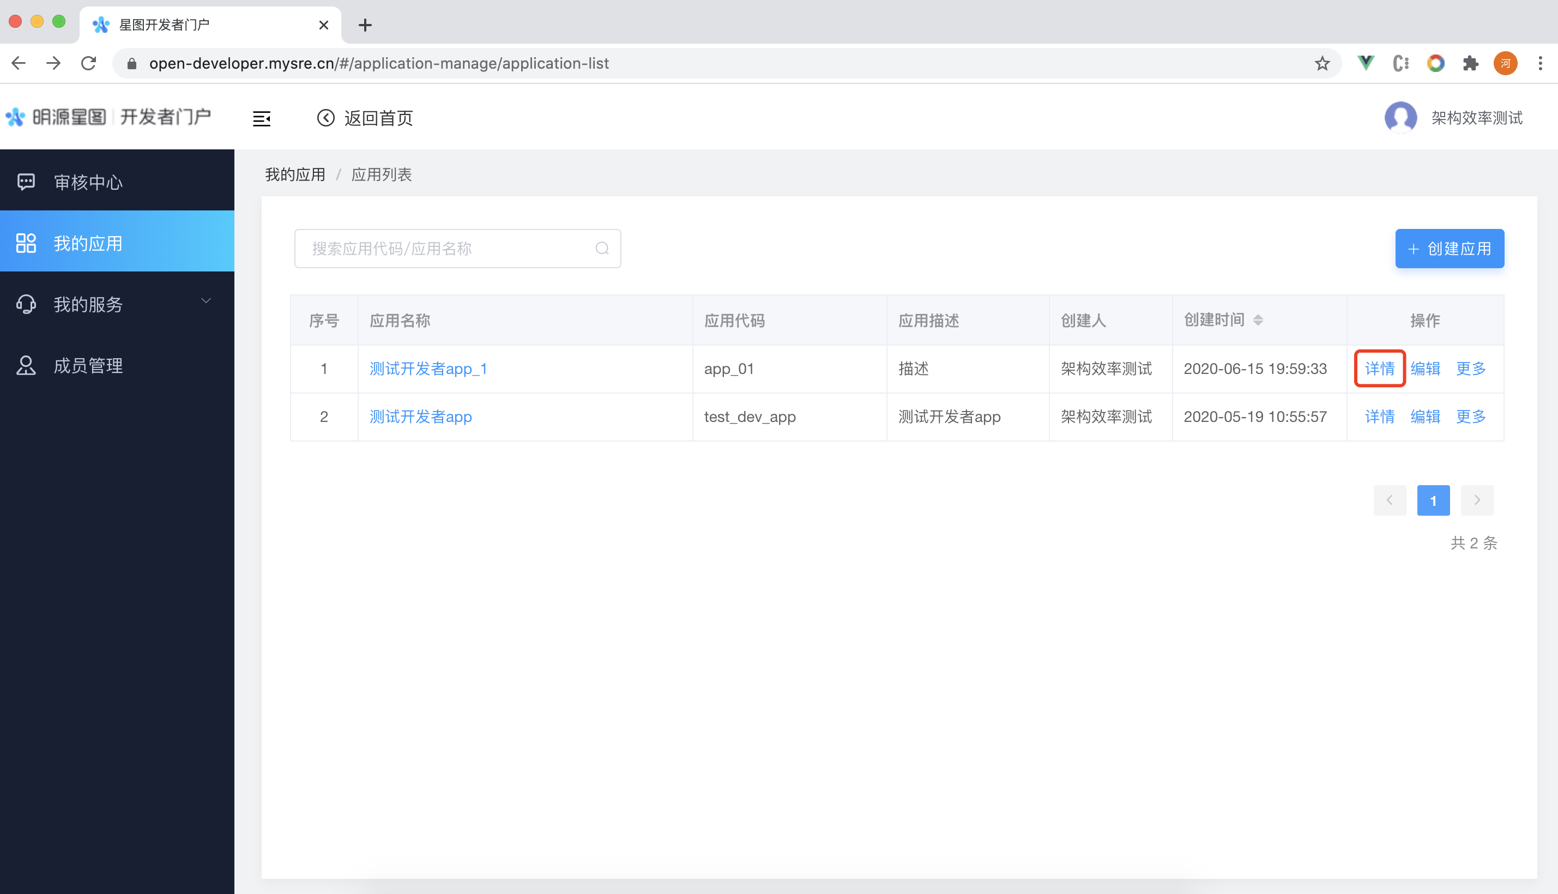1558x894 pixels.
Task: Bookmark page with the star icon
Action: (x=1321, y=63)
